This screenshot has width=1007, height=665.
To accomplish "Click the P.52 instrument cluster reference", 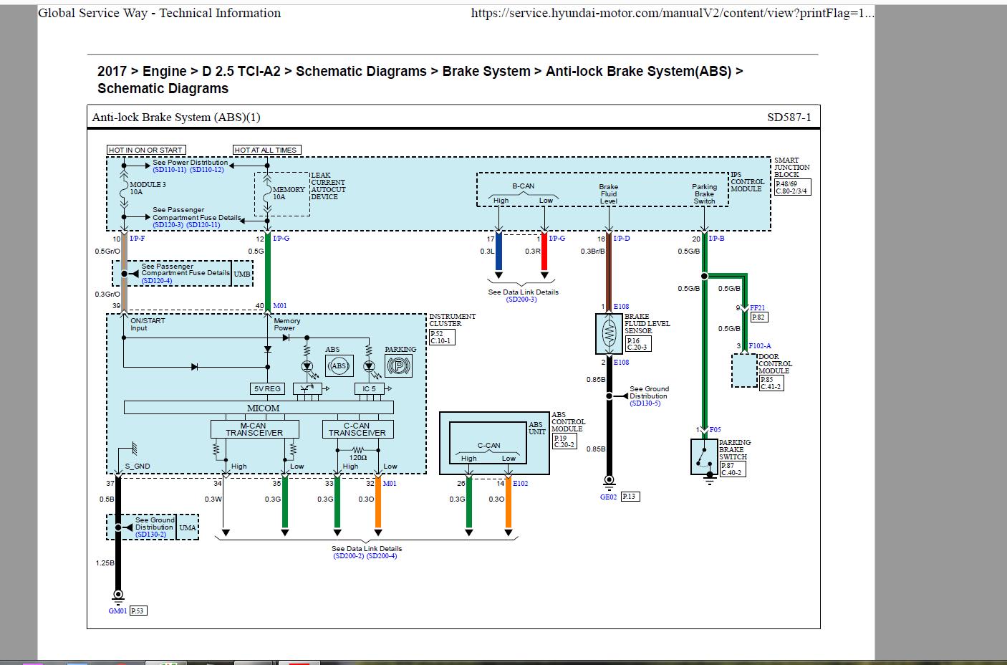I will [x=436, y=334].
